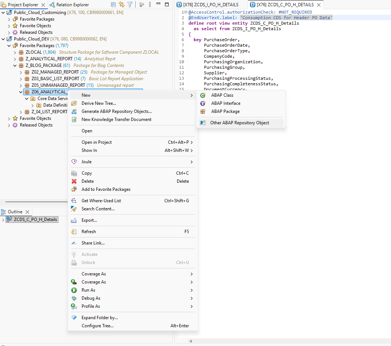Click the green Run As icon
Viewport: 391px width, 346px height.
pos(74,290)
